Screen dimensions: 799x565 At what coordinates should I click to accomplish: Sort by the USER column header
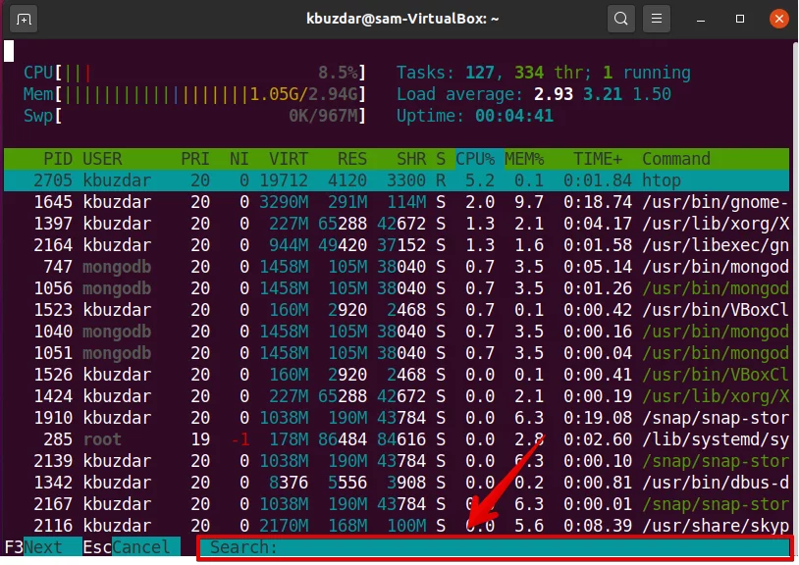point(102,159)
